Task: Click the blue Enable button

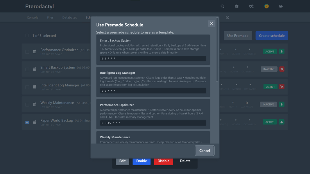Action: (x=141, y=161)
